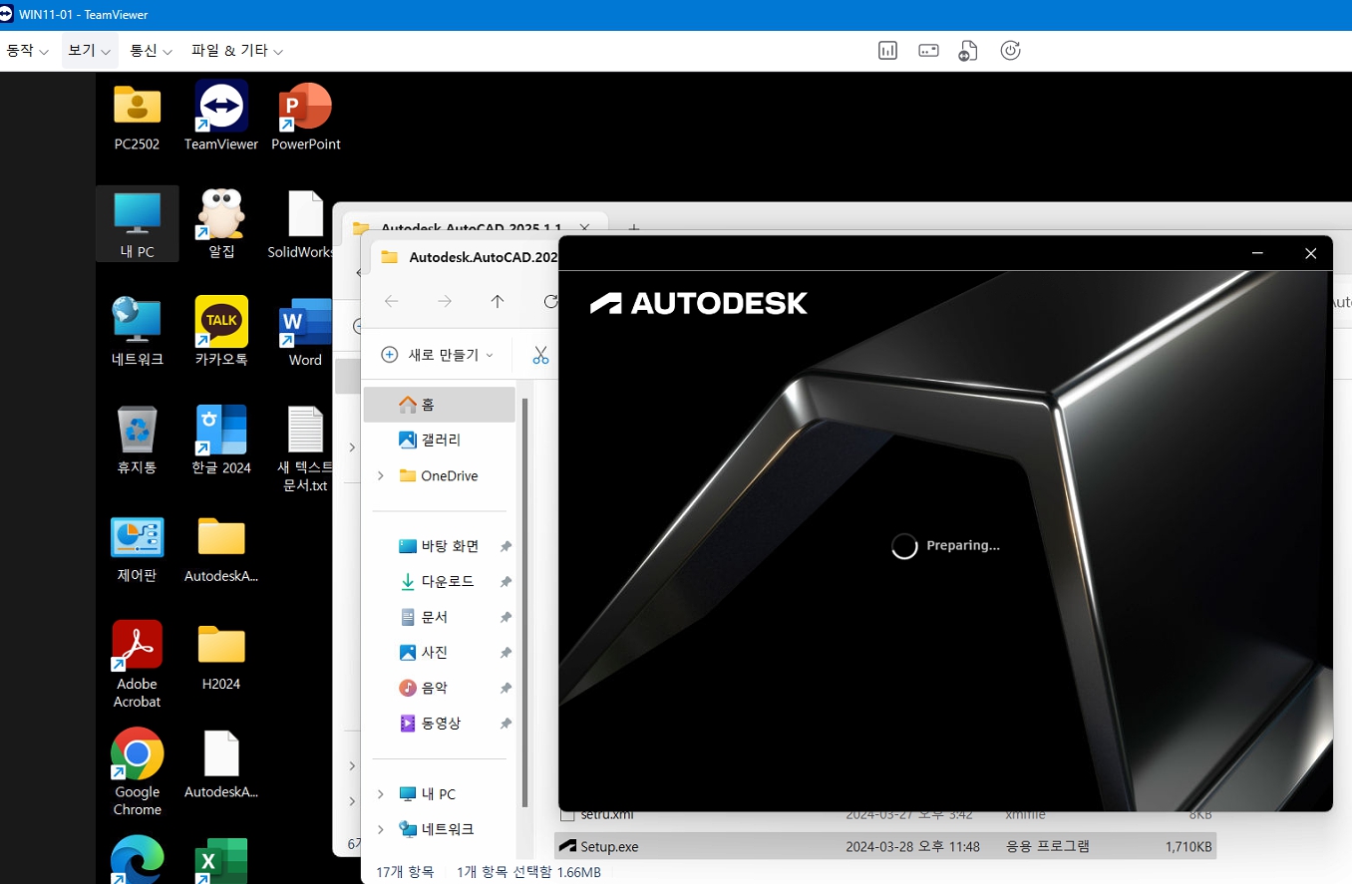Viewport: 1352px width, 884px height.
Task: Open the 휴지통 recycle bin
Action: coord(137,439)
